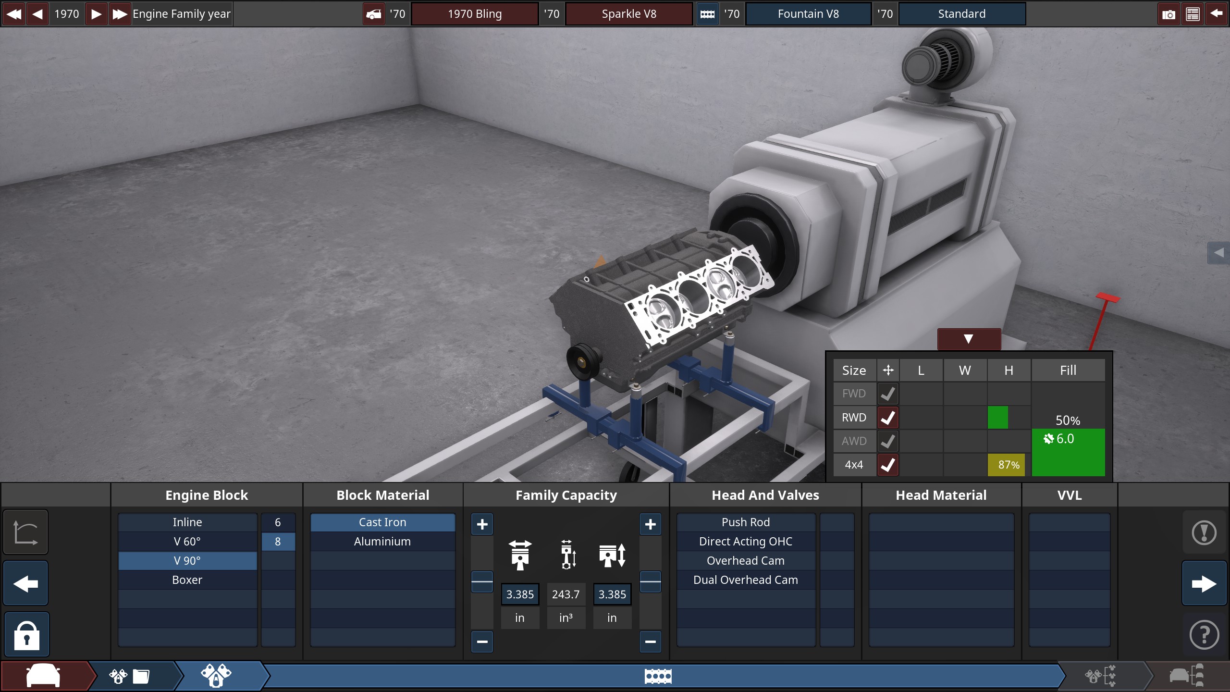Click the 243.7 capacity value field
This screenshot has height=692, width=1230.
pyautogui.click(x=566, y=594)
